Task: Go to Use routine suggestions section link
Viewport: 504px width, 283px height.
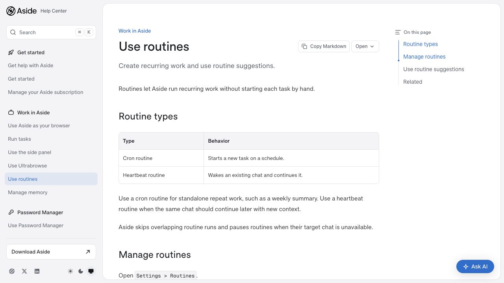Action: [x=434, y=69]
